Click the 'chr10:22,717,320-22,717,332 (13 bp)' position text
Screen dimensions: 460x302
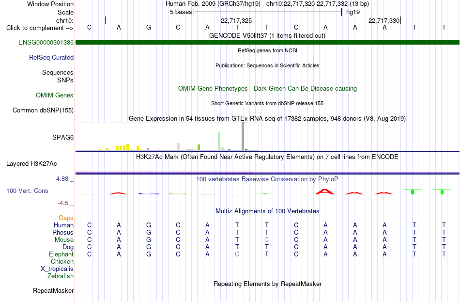318,4
